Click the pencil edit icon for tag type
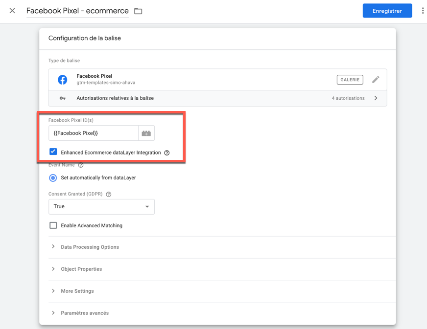This screenshot has width=427, height=329. coord(376,80)
